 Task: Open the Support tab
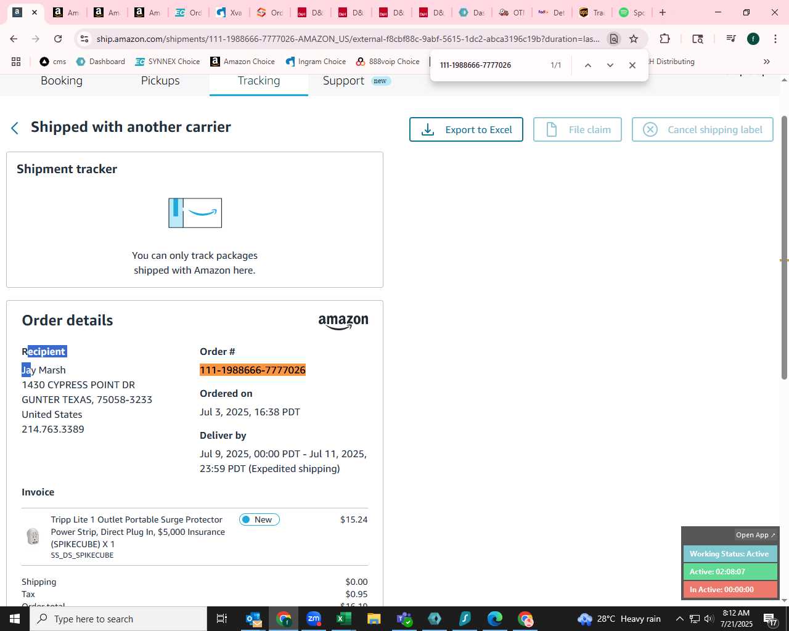(x=343, y=81)
